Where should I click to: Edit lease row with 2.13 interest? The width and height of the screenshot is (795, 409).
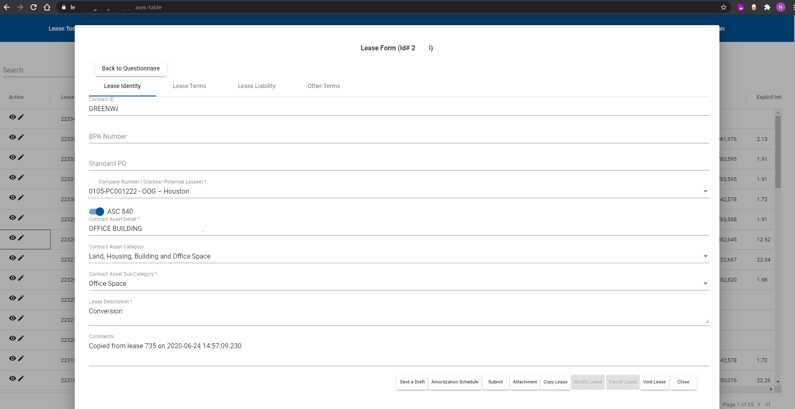pos(21,137)
